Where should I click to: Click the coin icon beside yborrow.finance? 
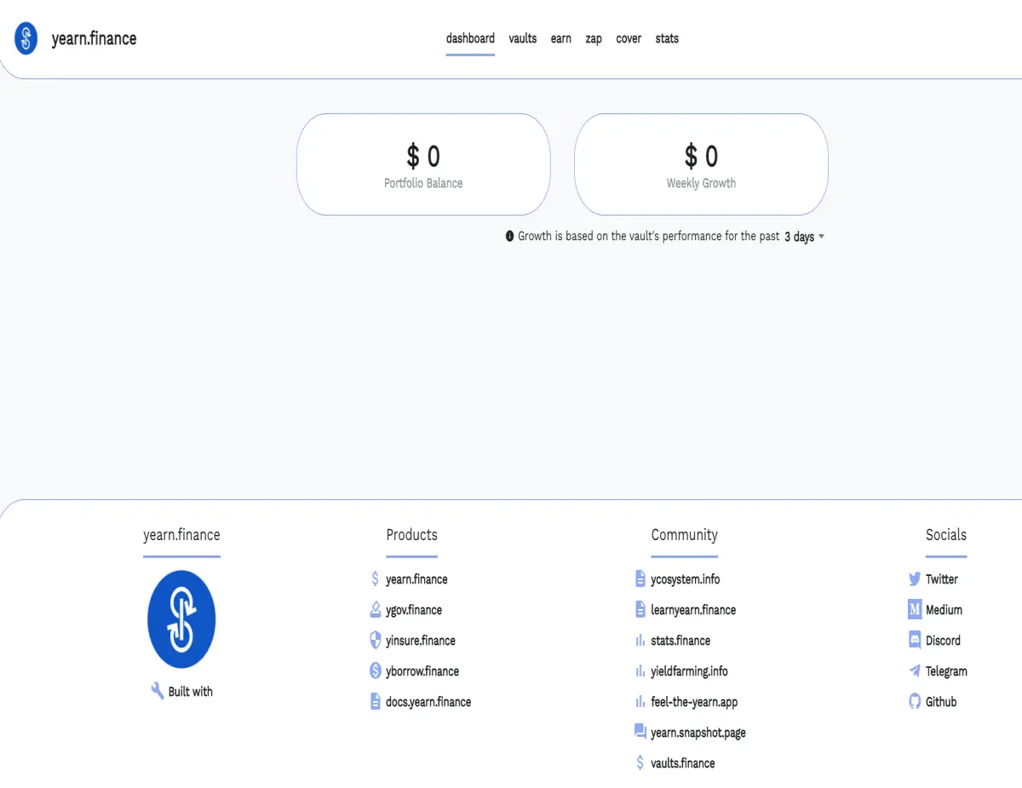375,671
